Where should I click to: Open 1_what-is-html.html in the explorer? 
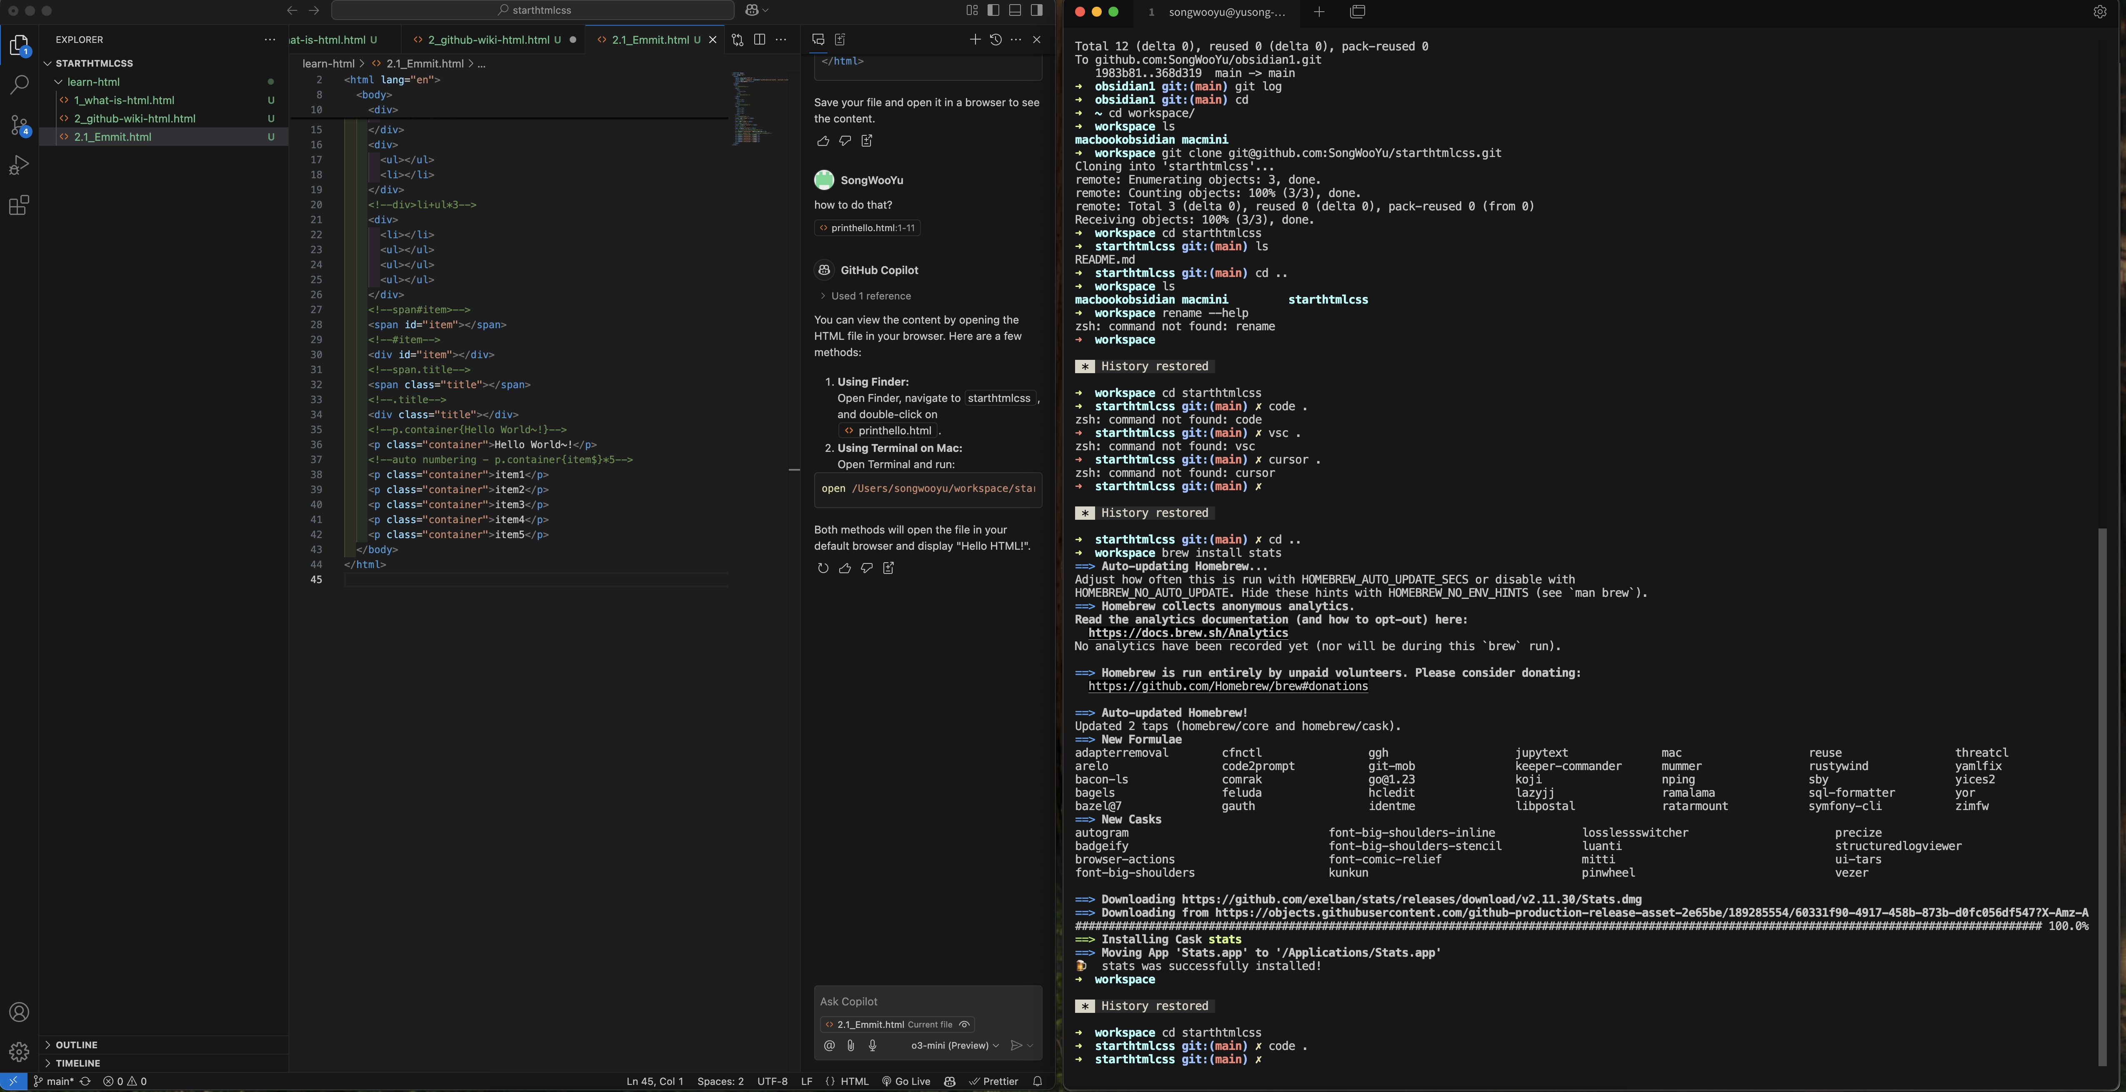pos(124,101)
